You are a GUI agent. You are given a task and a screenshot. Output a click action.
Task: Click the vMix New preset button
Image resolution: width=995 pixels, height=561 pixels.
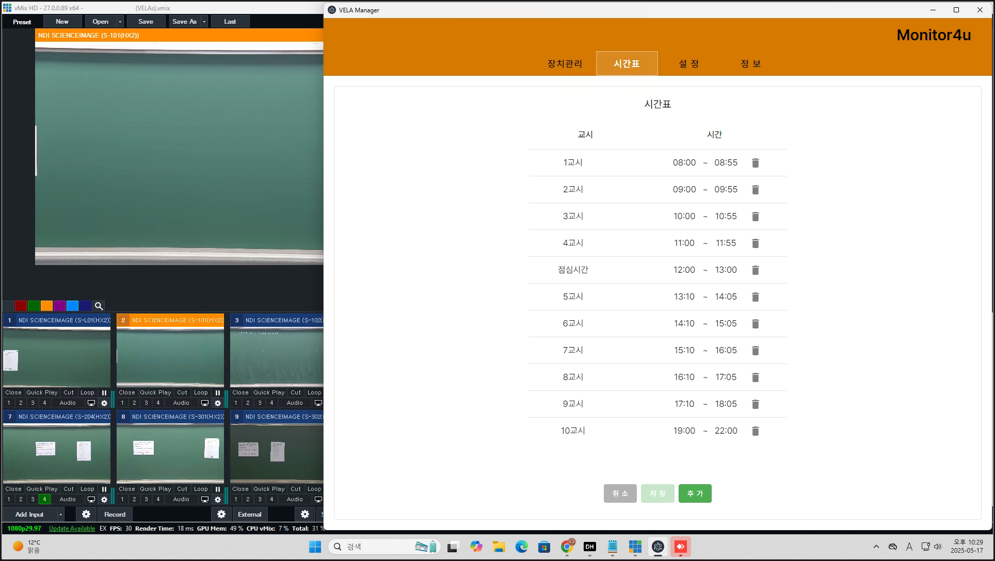(62, 22)
